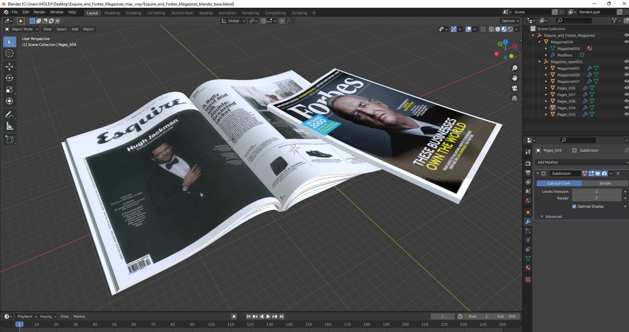The width and height of the screenshot is (629, 332).
Task: Click the Zoom viewport magnifier icon
Action: pyautogui.click(x=515, y=68)
